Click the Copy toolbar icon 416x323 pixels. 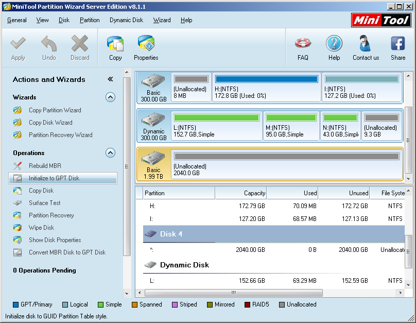coord(115,47)
